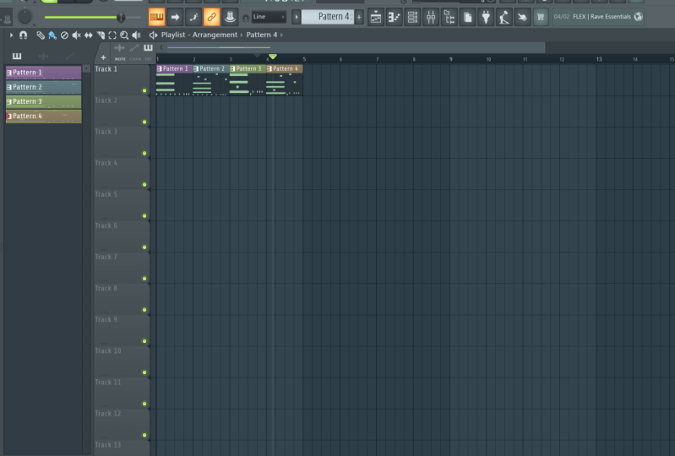The image size is (675, 456).
Task: Open the Piano roll view icon
Action: (394, 17)
